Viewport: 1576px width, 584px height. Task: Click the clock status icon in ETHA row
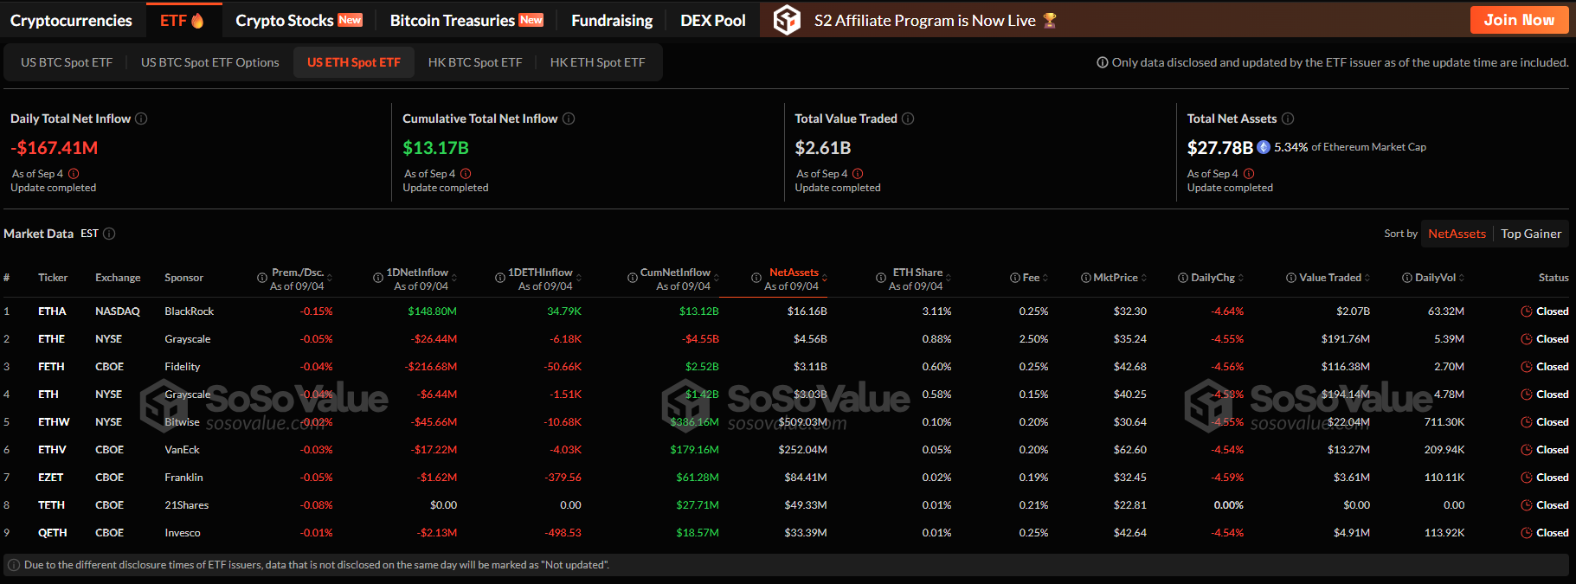pos(1527,311)
